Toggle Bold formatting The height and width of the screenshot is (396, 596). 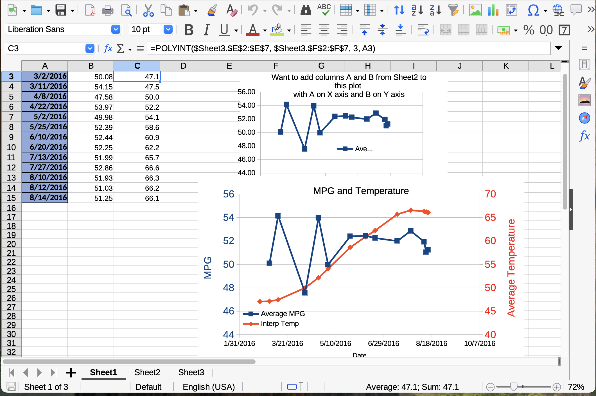189,30
